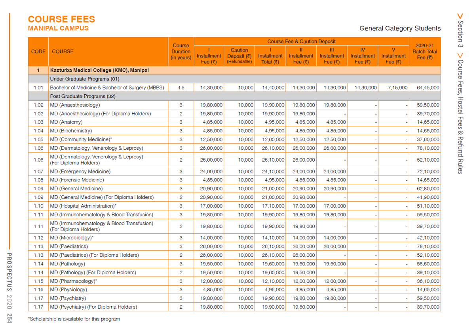The height and width of the screenshot is (330, 475).
Task: Click MD (Pharmacology) total 36,10,000
Action: tap(428, 281)
